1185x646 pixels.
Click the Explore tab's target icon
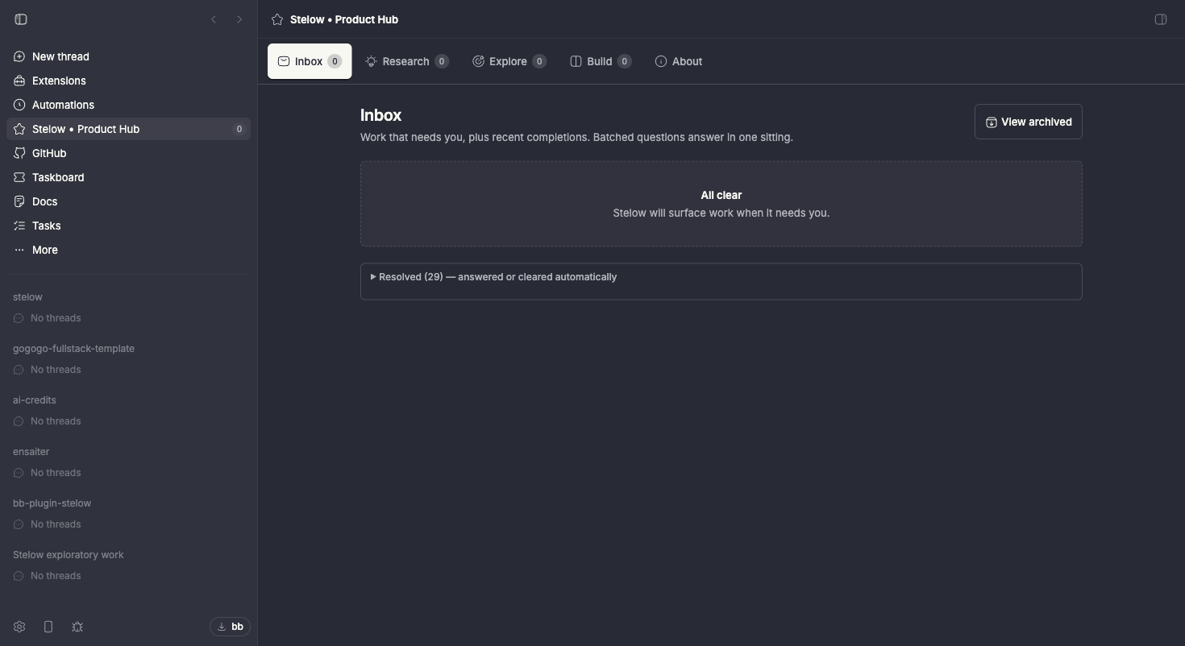pos(478,61)
